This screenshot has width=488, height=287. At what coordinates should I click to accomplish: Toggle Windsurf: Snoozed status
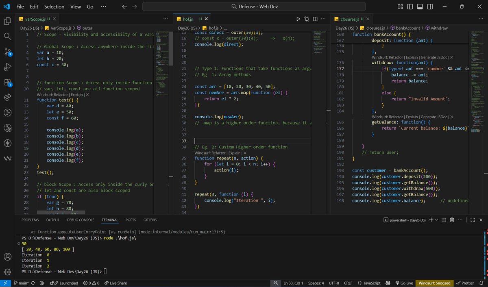tap(434, 283)
